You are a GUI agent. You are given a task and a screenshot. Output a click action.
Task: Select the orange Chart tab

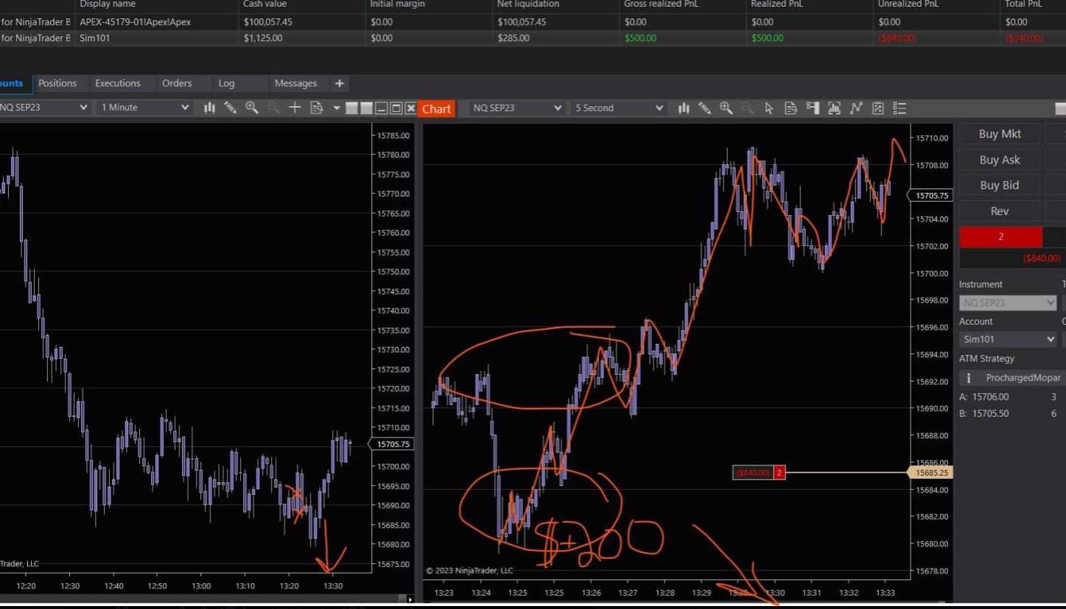436,109
